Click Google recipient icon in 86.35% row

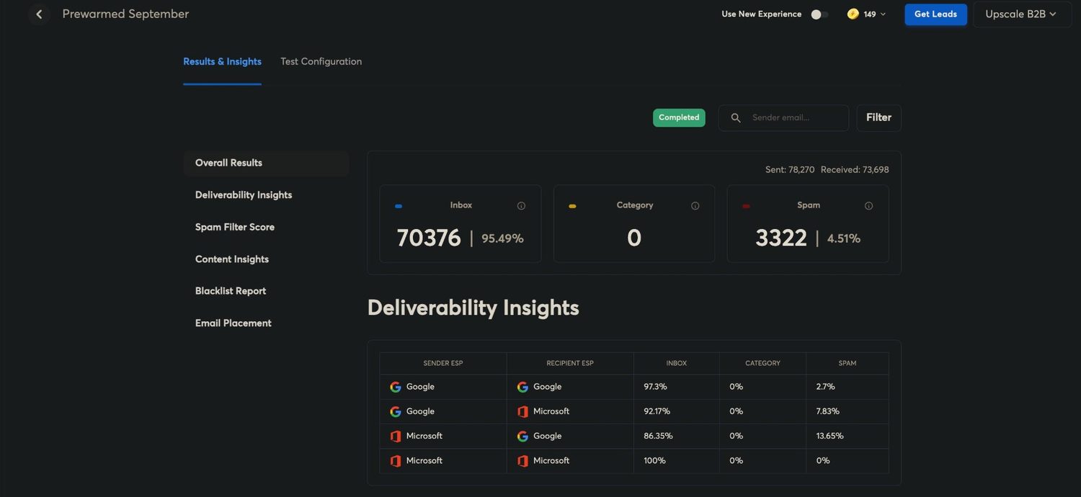tap(522, 436)
